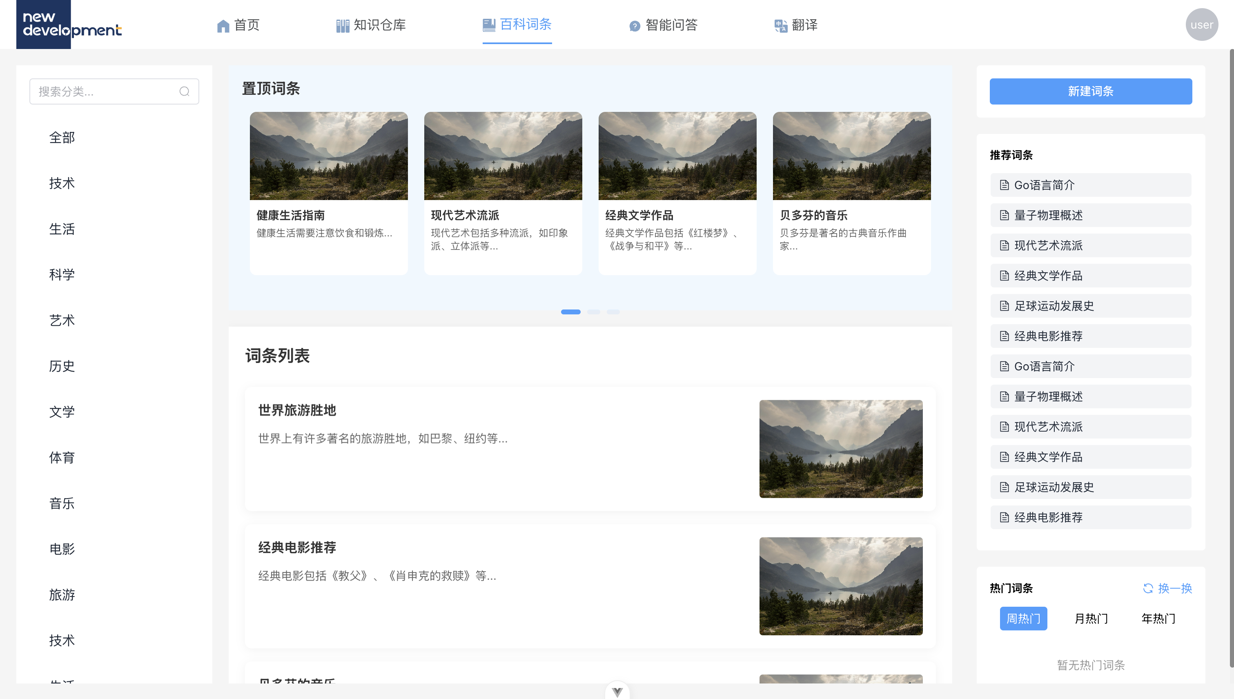1234x699 pixels.
Task: Switch to the 月热门 monthly filter
Action: (x=1090, y=618)
